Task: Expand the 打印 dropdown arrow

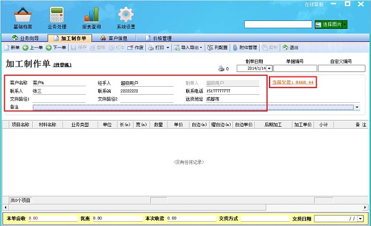Action: [x=168, y=47]
